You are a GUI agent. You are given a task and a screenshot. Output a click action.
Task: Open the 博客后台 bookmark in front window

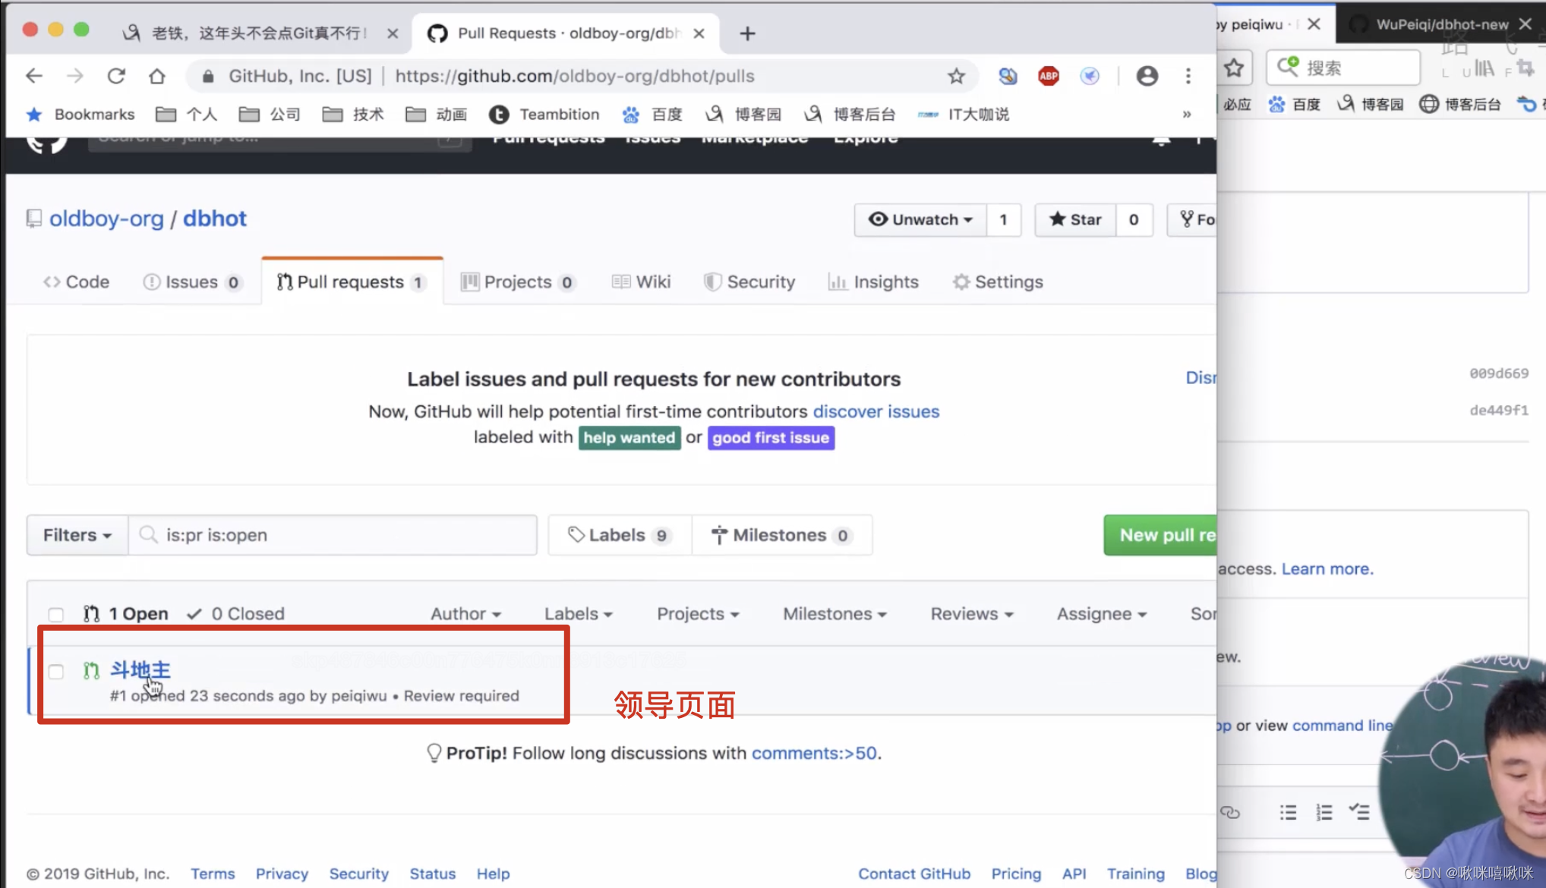[x=850, y=115]
